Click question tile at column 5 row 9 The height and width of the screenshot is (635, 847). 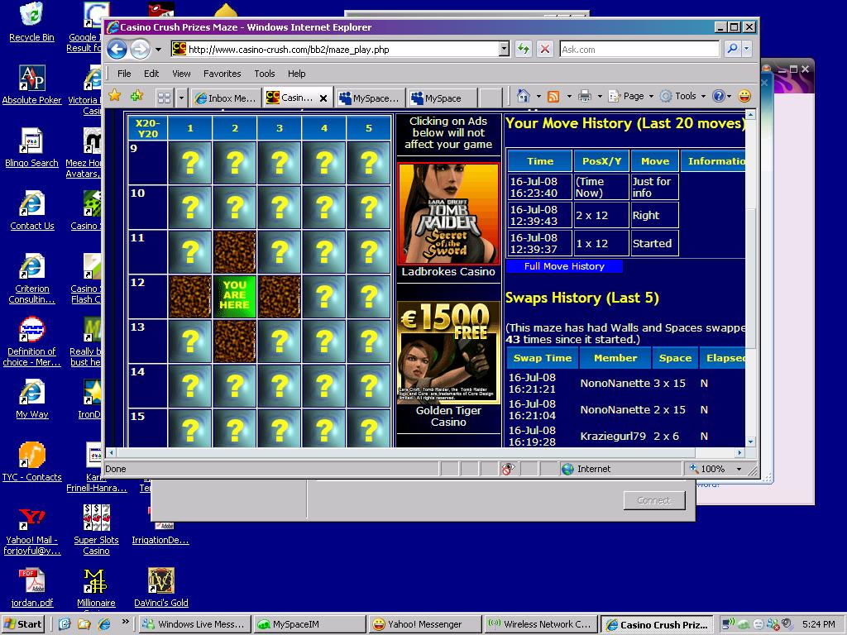click(x=369, y=163)
